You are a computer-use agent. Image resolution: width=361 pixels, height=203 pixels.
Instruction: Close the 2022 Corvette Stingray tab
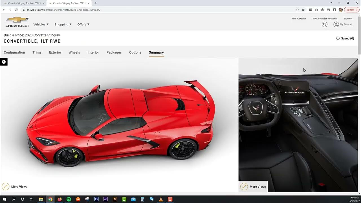[x=43, y=3]
